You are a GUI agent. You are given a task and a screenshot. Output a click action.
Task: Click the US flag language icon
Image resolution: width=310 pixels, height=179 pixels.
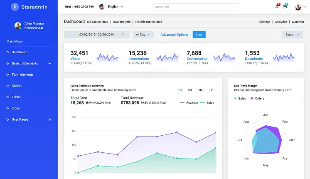pyautogui.click(x=102, y=7)
